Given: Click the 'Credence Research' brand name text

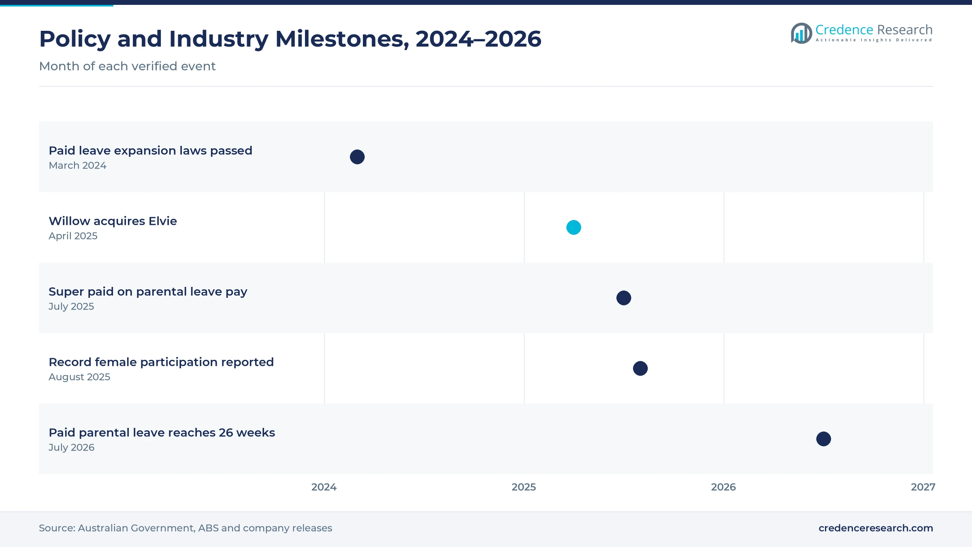Looking at the screenshot, I should click(x=874, y=30).
